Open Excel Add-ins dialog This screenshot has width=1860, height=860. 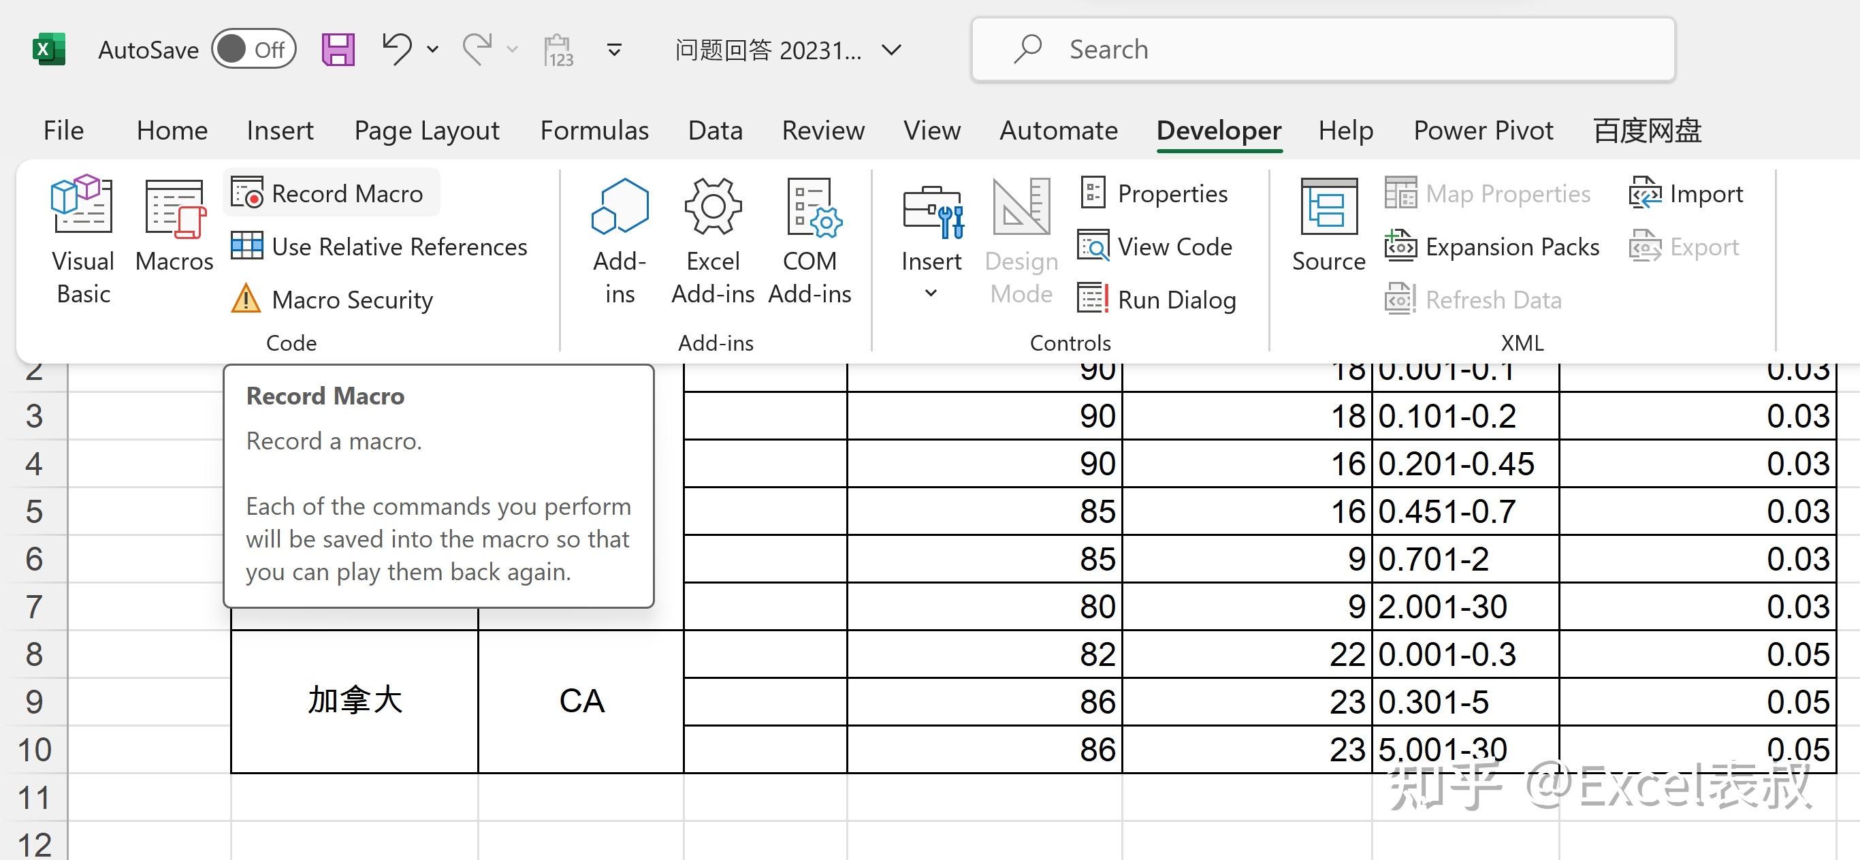pyautogui.click(x=713, y=240)
